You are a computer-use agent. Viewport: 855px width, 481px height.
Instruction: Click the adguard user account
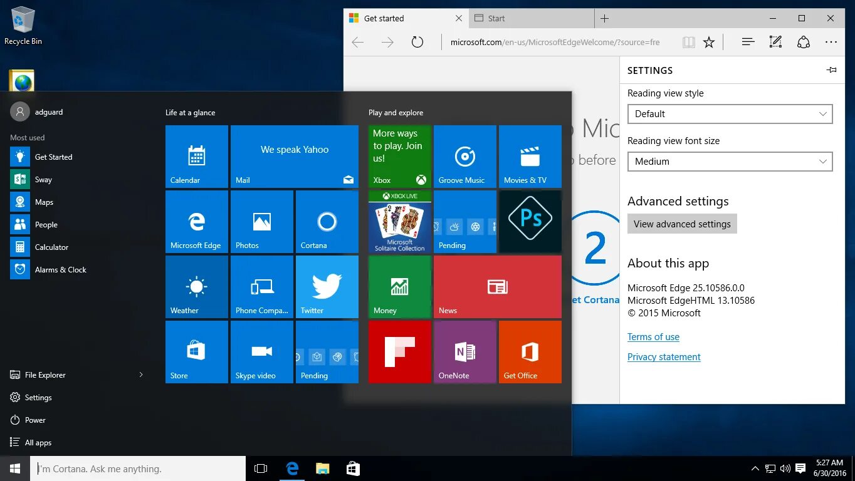pos(37,111)
